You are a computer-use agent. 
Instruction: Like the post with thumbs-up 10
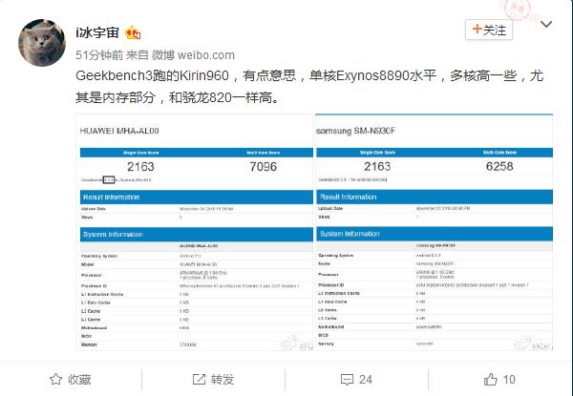tap(499, 380)
